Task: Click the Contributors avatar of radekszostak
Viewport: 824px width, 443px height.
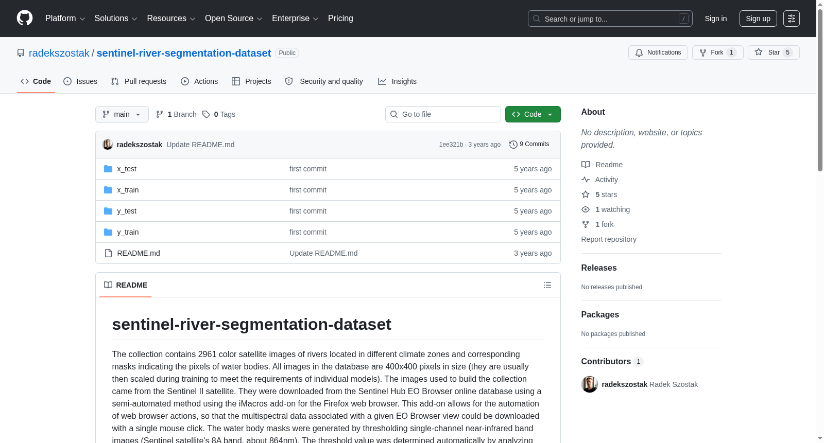Action: point(590,384)
